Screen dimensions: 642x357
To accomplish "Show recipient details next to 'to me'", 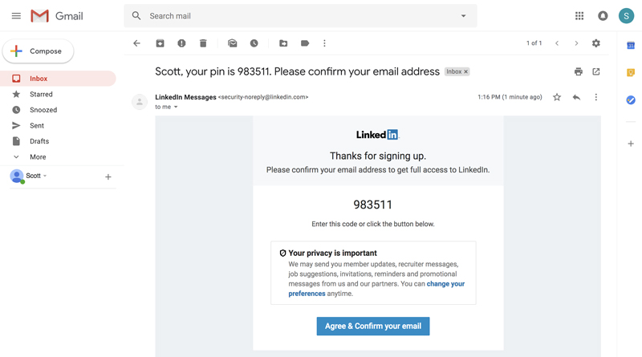I will [x=176, y=107].
